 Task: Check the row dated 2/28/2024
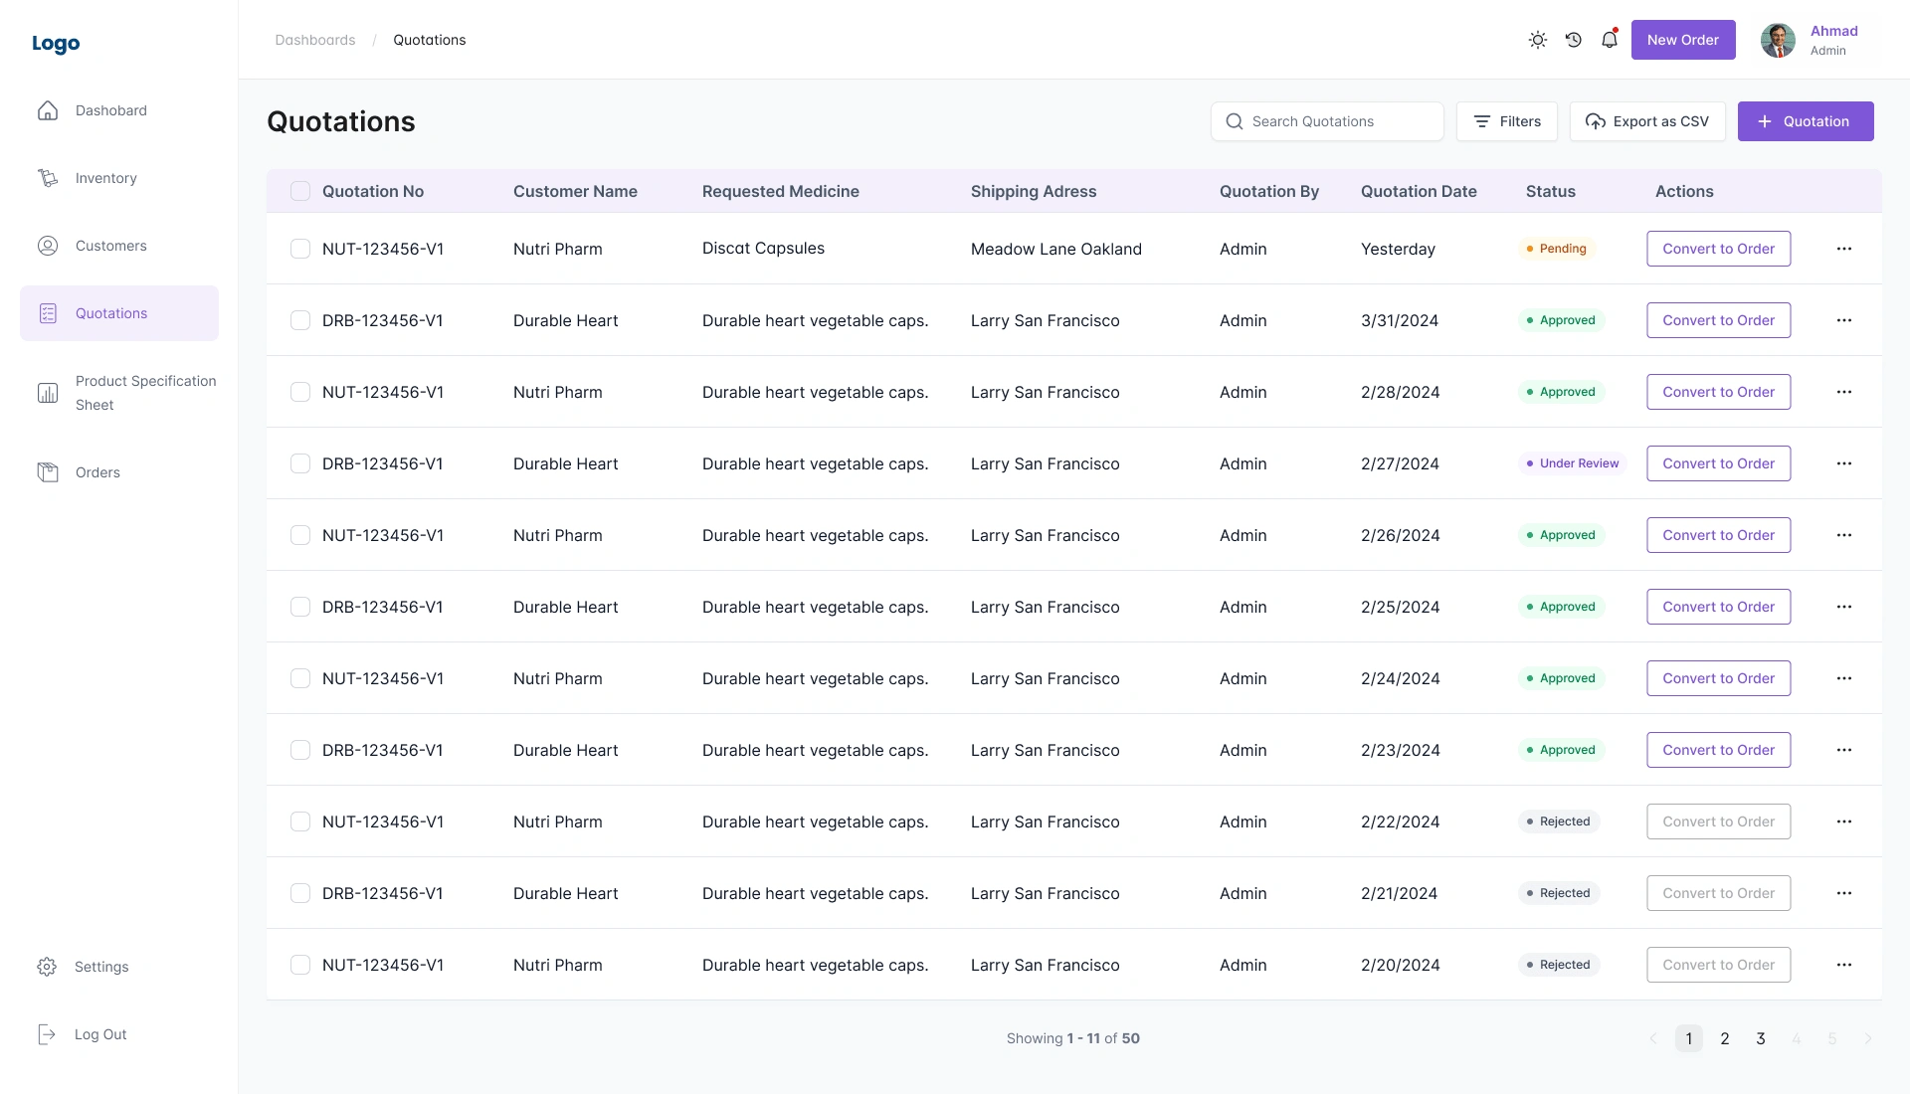tap(300, 392)
